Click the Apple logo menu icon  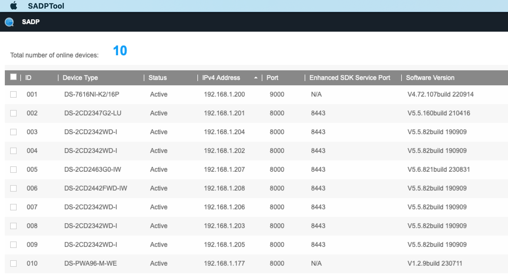click(x=14, y=6)
